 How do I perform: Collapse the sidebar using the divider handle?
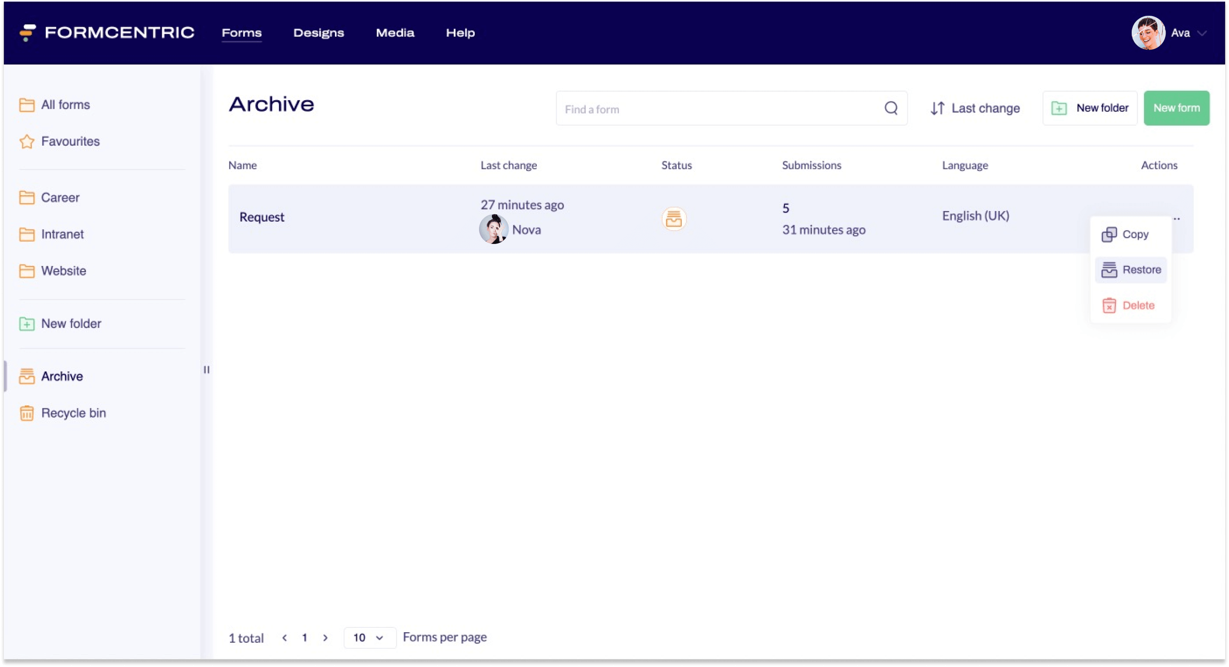pos(207,369)
